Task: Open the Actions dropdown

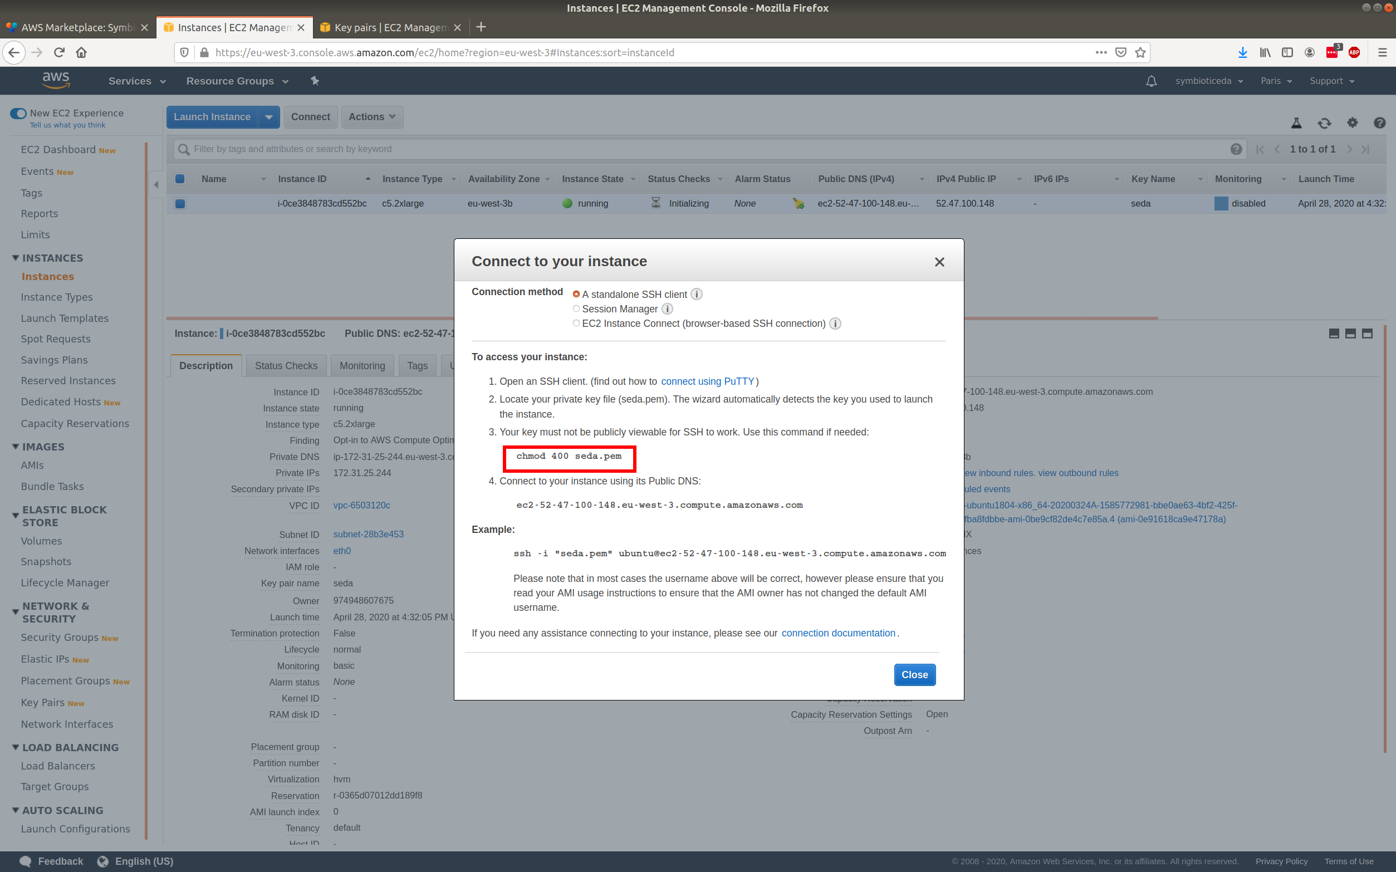Action: click(372, 117)
